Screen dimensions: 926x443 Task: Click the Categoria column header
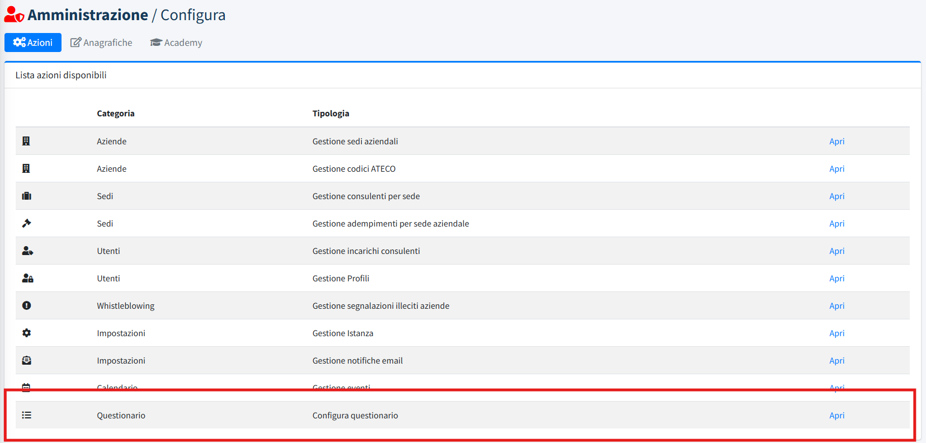(115, 114)
